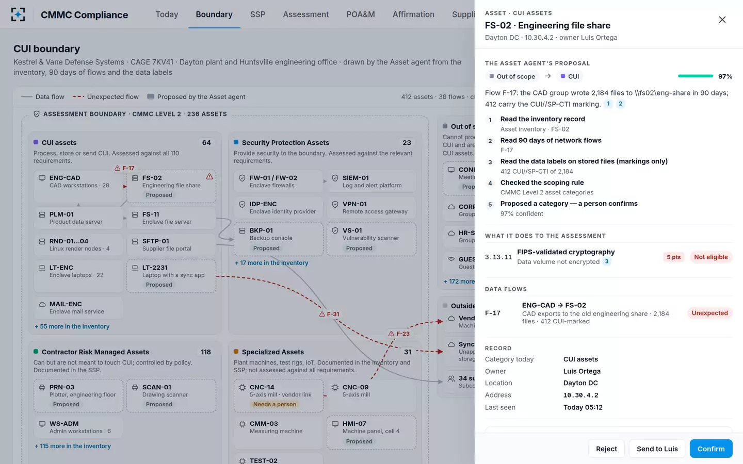Click the cloud icon on the MAIL-ENC card
Screen dimensions: 743x464
tap(42, 304)
